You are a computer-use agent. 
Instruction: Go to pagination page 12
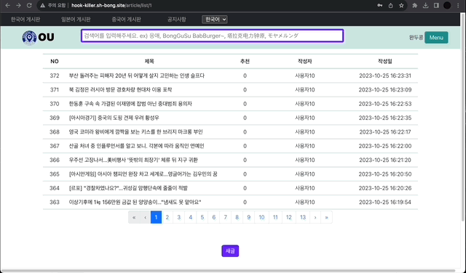click(289, 217)
